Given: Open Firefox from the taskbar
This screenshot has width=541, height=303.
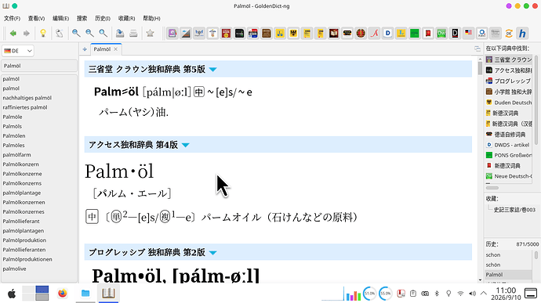Looking at the screenshot, I should point(63,294).
